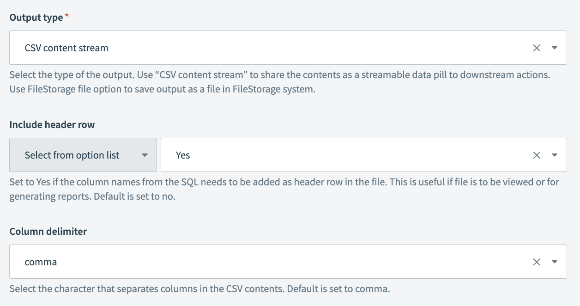Image resolution: width=580 pixels, height=306 pixels.
Task: Click the 'Yes' value in header row field
Action: (x=183, y=155)
